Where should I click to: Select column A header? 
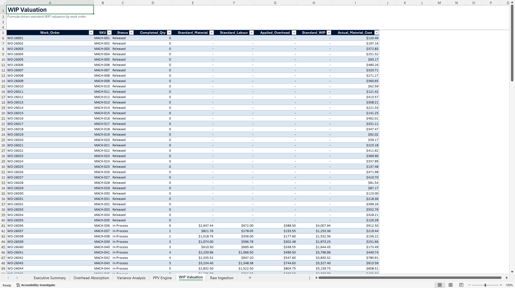coord(50,3)
